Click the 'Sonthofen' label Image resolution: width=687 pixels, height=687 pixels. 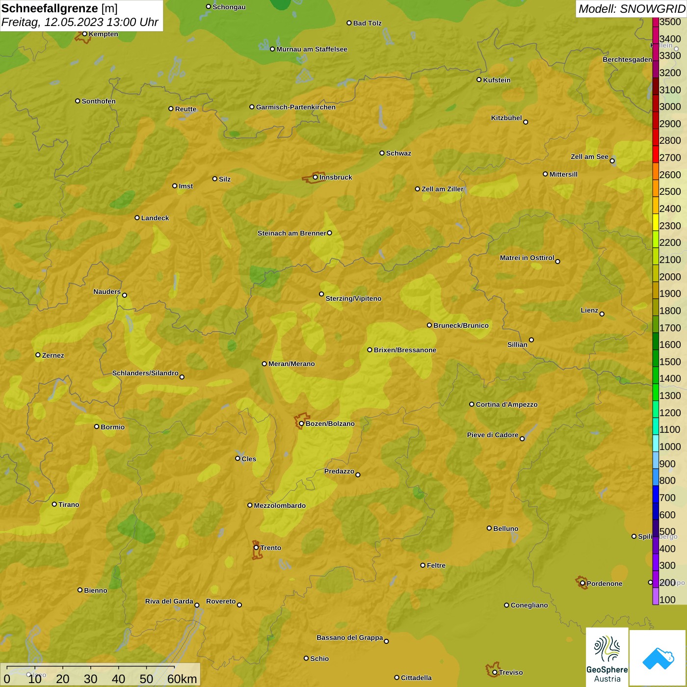(x=99, y=101)
